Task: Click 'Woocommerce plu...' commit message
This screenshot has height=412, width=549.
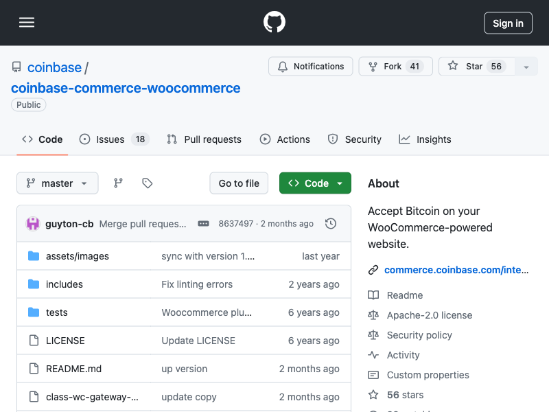Action: [x=207, y=312]
